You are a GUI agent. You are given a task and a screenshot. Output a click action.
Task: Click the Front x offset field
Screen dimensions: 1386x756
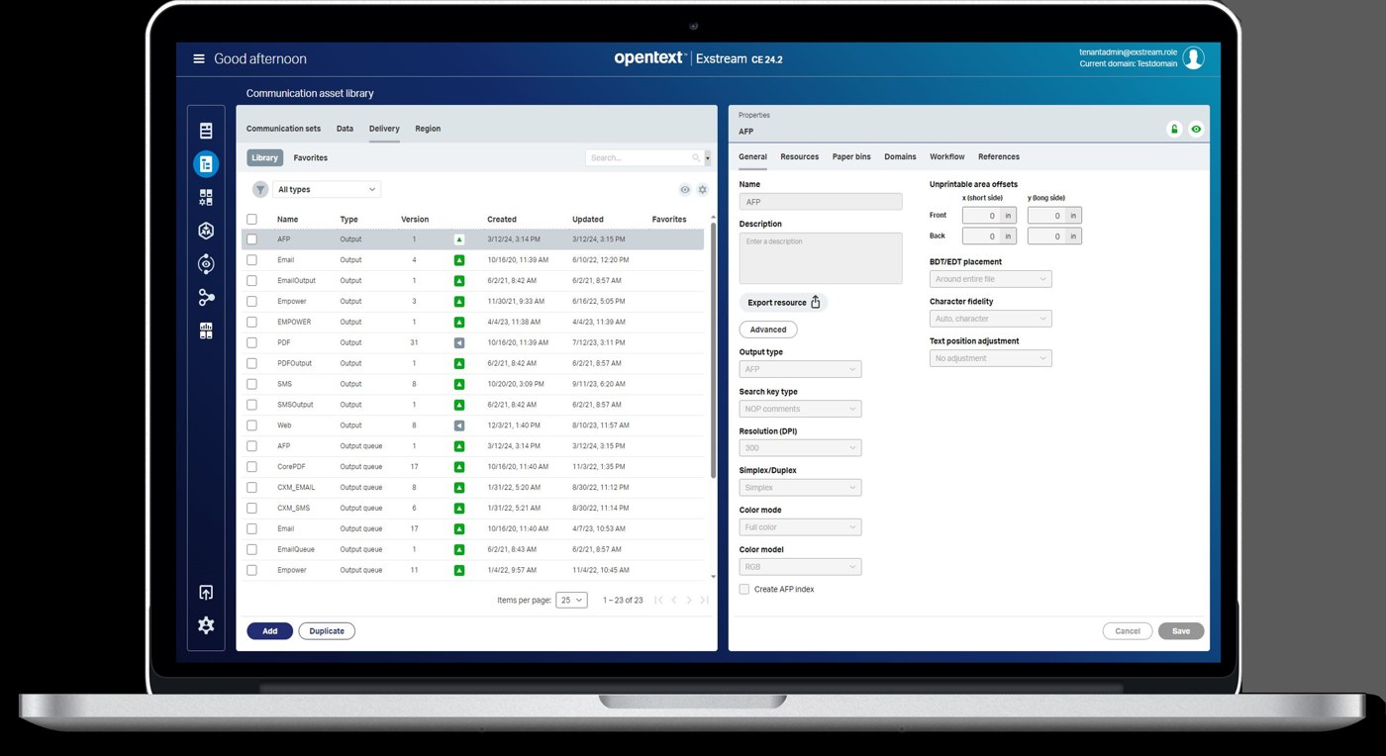click(x=981, y=215)
